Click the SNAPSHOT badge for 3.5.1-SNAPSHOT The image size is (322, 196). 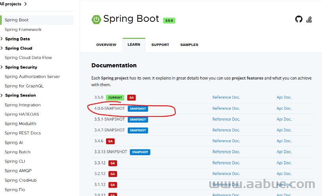(x=138, y=120)
